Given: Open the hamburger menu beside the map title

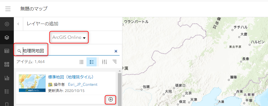Looking at the screenshot, I should tap(8, 9).
